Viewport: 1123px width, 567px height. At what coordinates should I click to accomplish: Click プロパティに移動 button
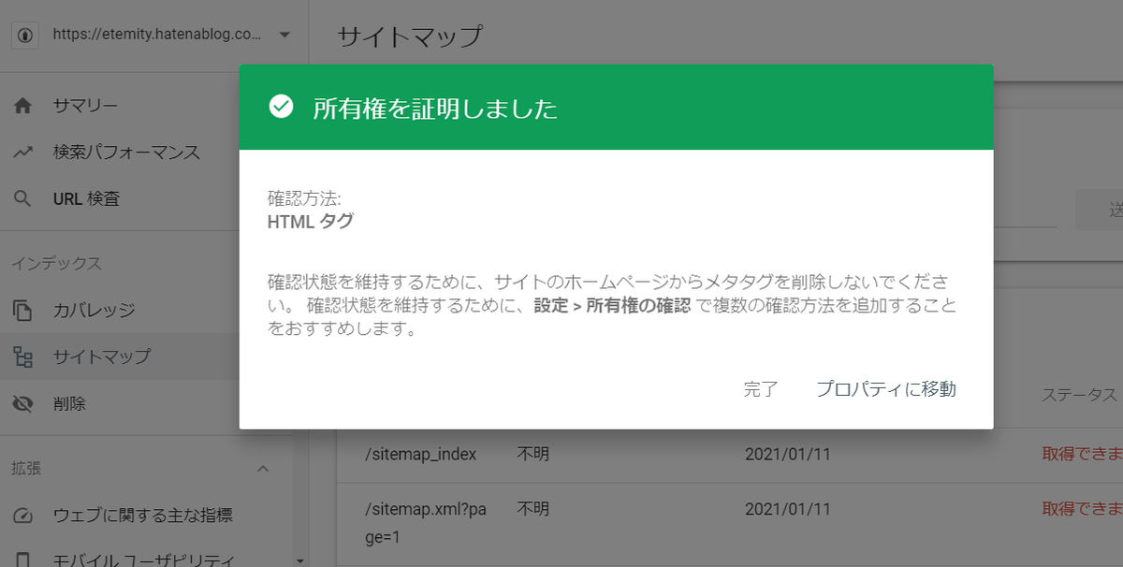[x=886, y=389]
